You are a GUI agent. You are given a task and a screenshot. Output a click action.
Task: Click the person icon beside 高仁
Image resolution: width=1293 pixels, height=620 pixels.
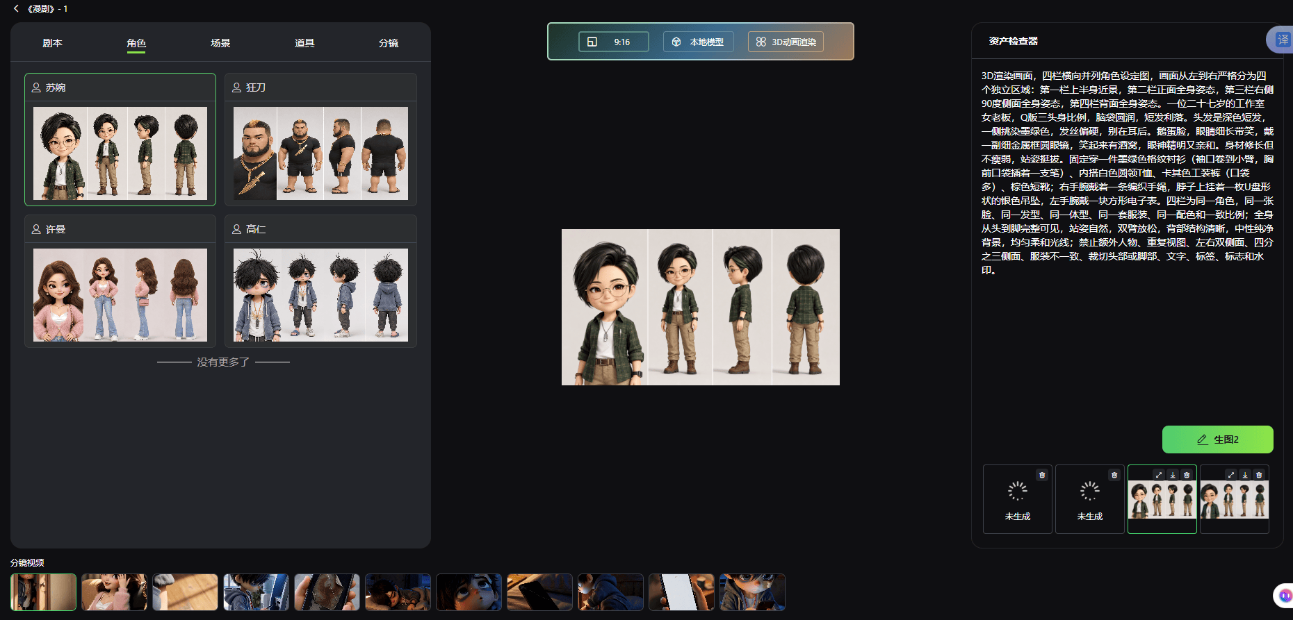236,229
